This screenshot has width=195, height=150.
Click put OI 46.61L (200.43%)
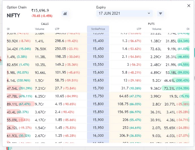177,81
